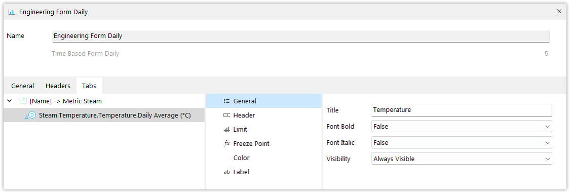570x193 pixels.
Task: Click the General list icon
Action: coord(226,101)
